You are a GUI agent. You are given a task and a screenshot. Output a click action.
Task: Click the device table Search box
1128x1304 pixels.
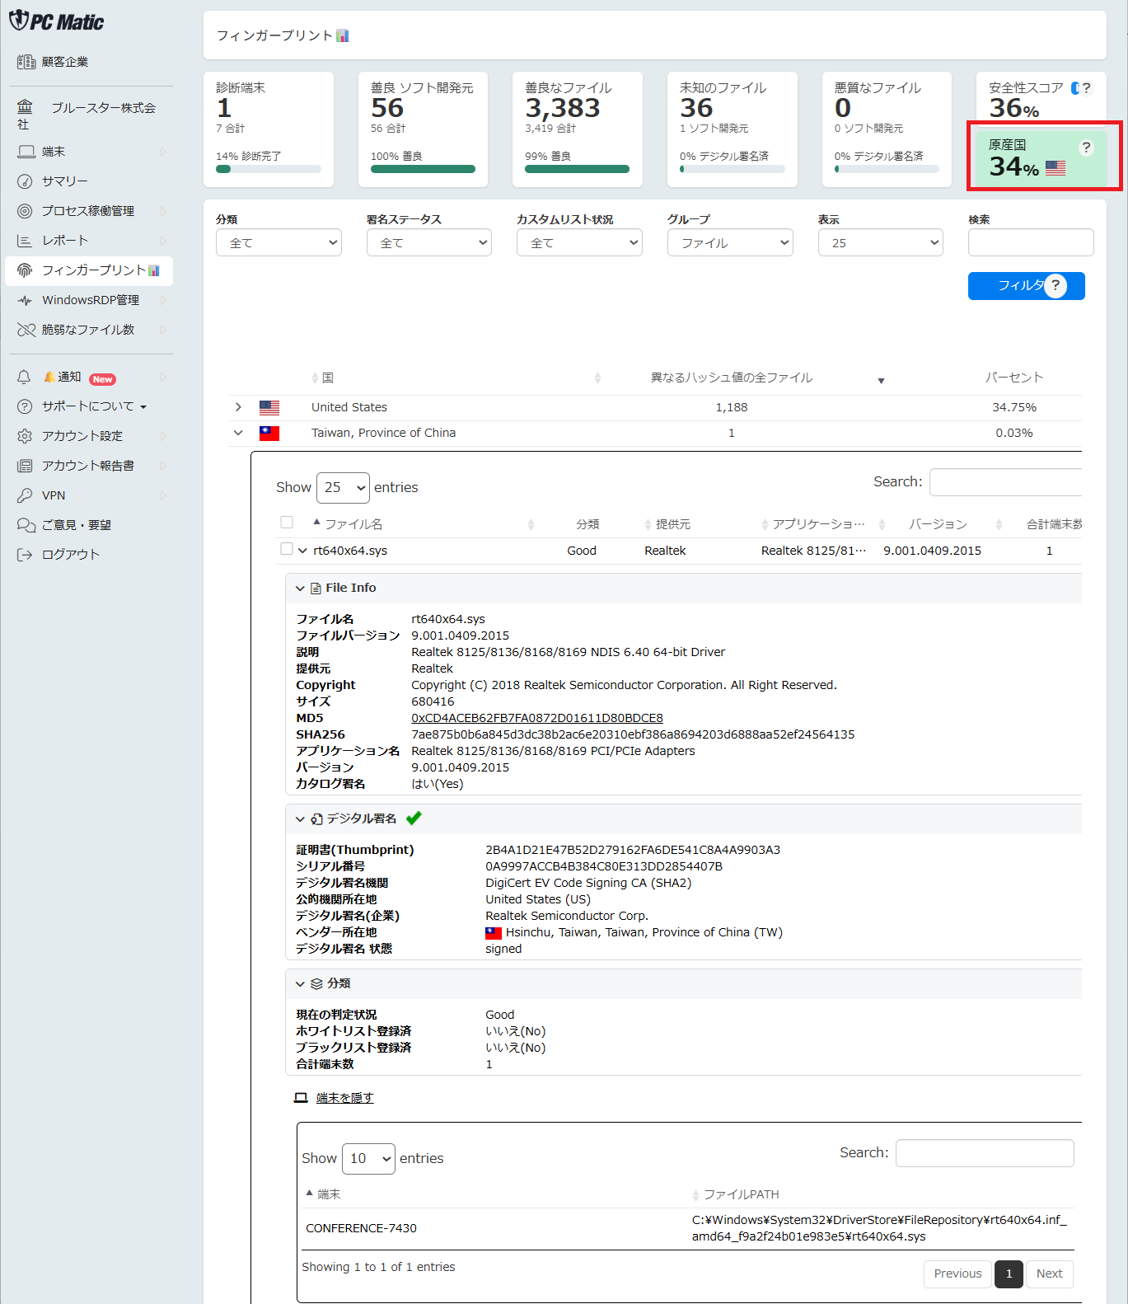pos(985,1153)
